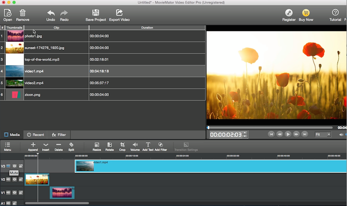Hide the V2 track with eye icon

tap(14, 179)
